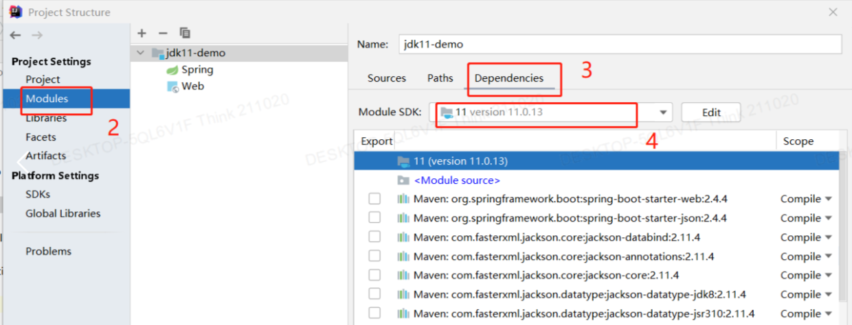Viewport: 852px width, 325px height.
Task: Click folder icon of 11 (version 11.0.13) row
Action: pos(403,161)
